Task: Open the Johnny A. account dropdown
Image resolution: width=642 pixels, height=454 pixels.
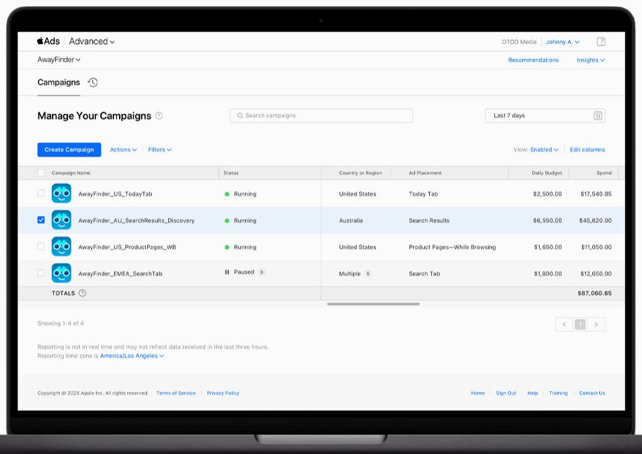Action: click(563, 42)
